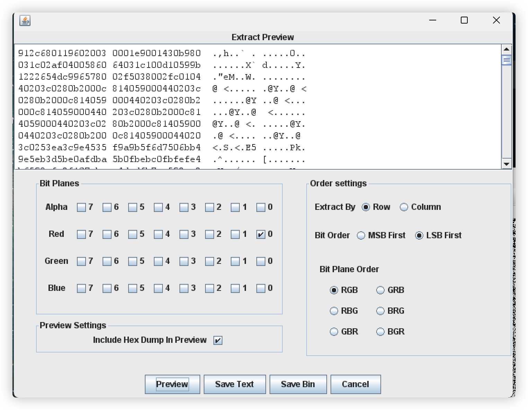
Task: Toggle Include Hex Dump In Preview
Action: (x=218, y=340)
